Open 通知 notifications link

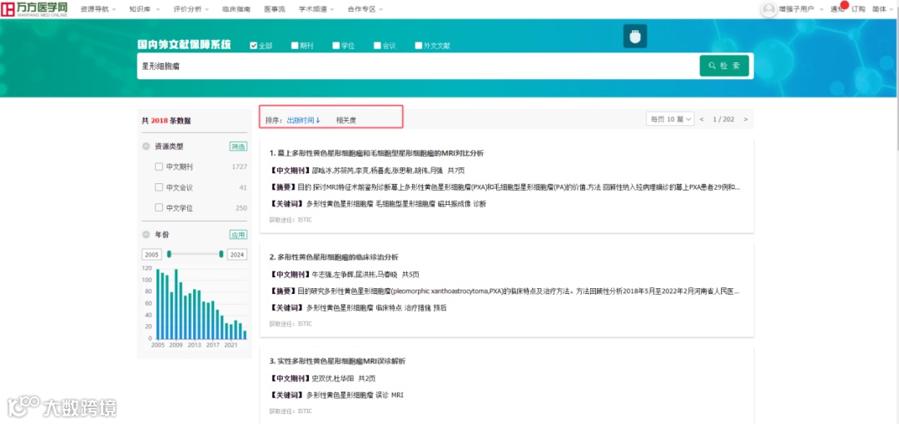[837, 9]
